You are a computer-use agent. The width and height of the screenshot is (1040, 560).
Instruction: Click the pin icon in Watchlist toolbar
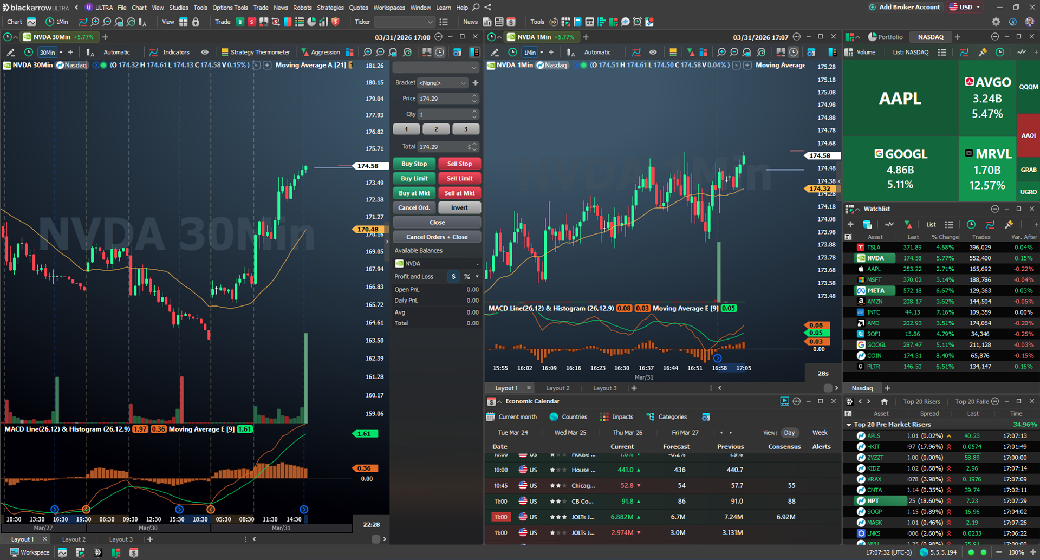click(1009, 225)
